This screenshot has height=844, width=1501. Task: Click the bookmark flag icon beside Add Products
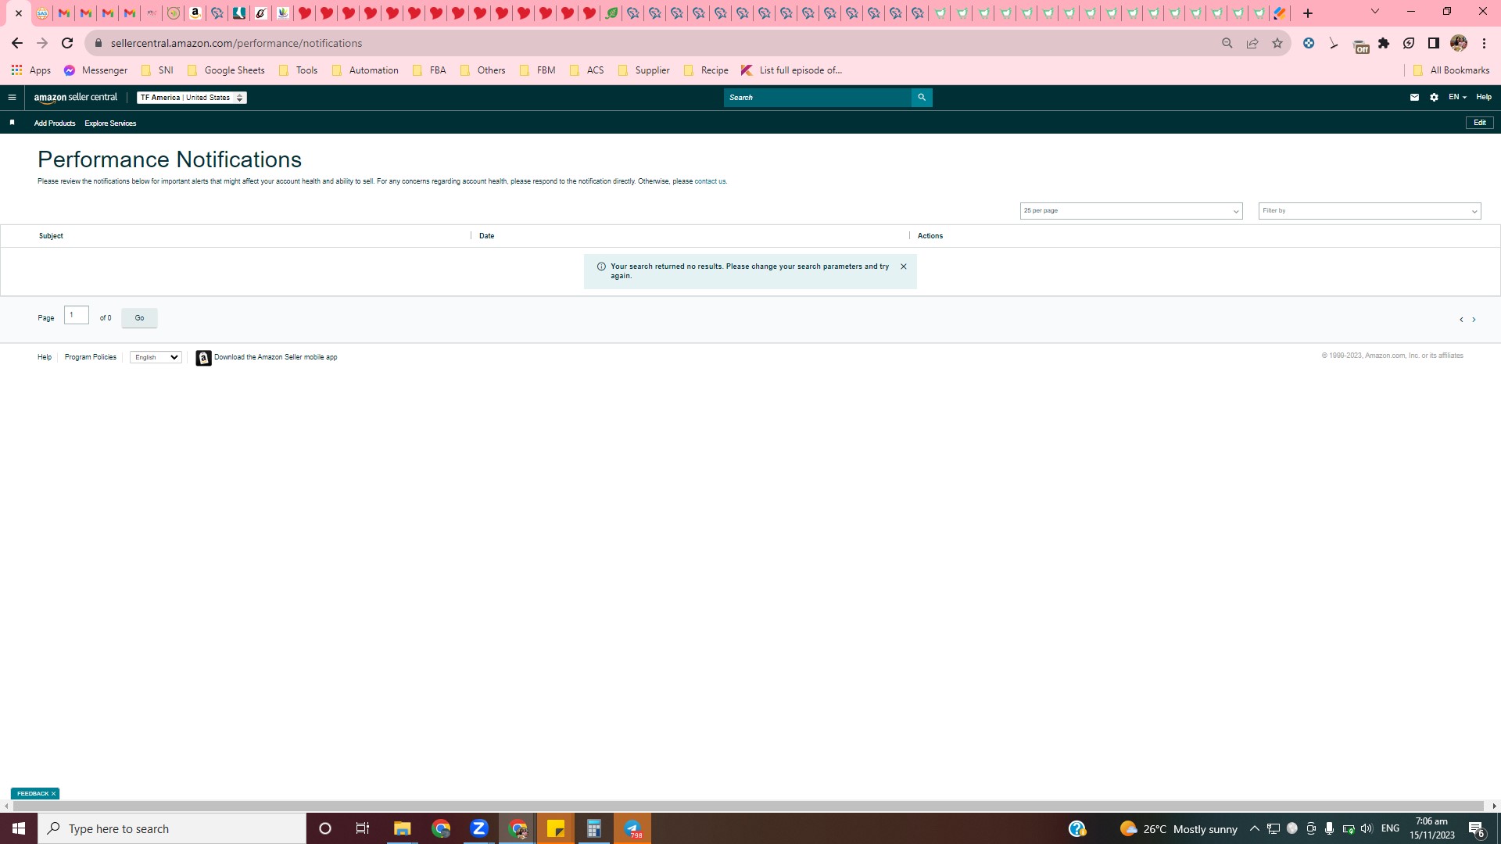click(x=12, y=123)
